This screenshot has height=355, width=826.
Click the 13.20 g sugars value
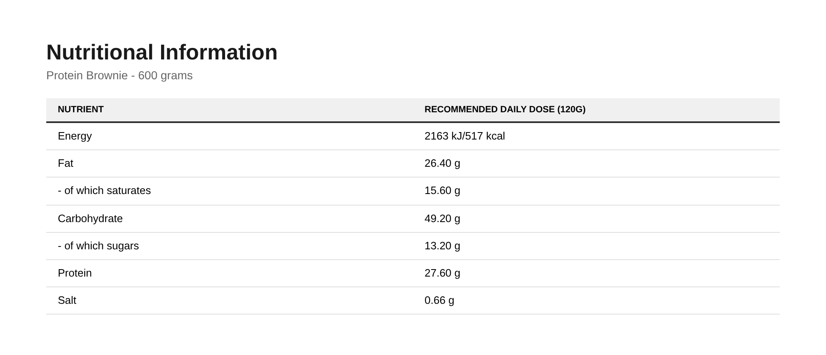442,246
